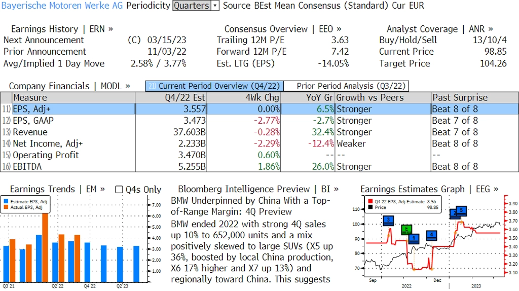Select the EBITDA measure row

[259, 166]
